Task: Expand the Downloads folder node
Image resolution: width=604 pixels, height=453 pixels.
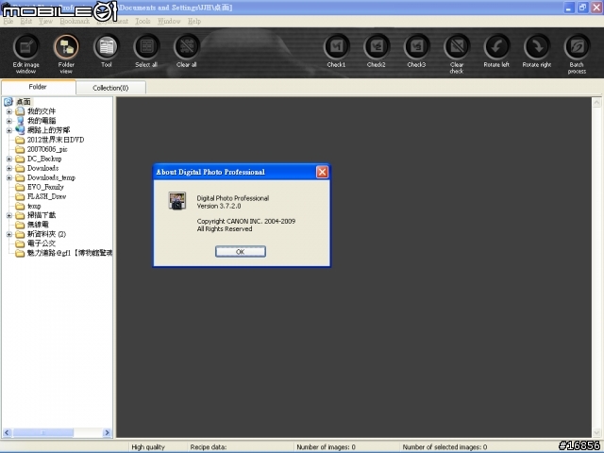Action: coord(9,168)
